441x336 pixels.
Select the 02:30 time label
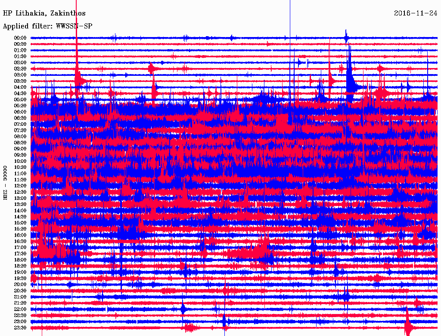pos(20,68)
